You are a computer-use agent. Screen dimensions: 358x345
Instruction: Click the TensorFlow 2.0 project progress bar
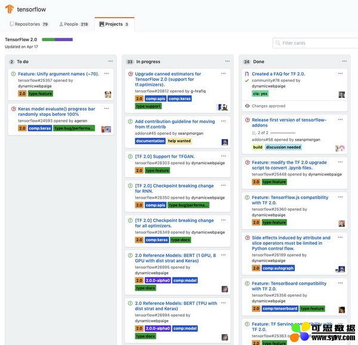[57, 39]
